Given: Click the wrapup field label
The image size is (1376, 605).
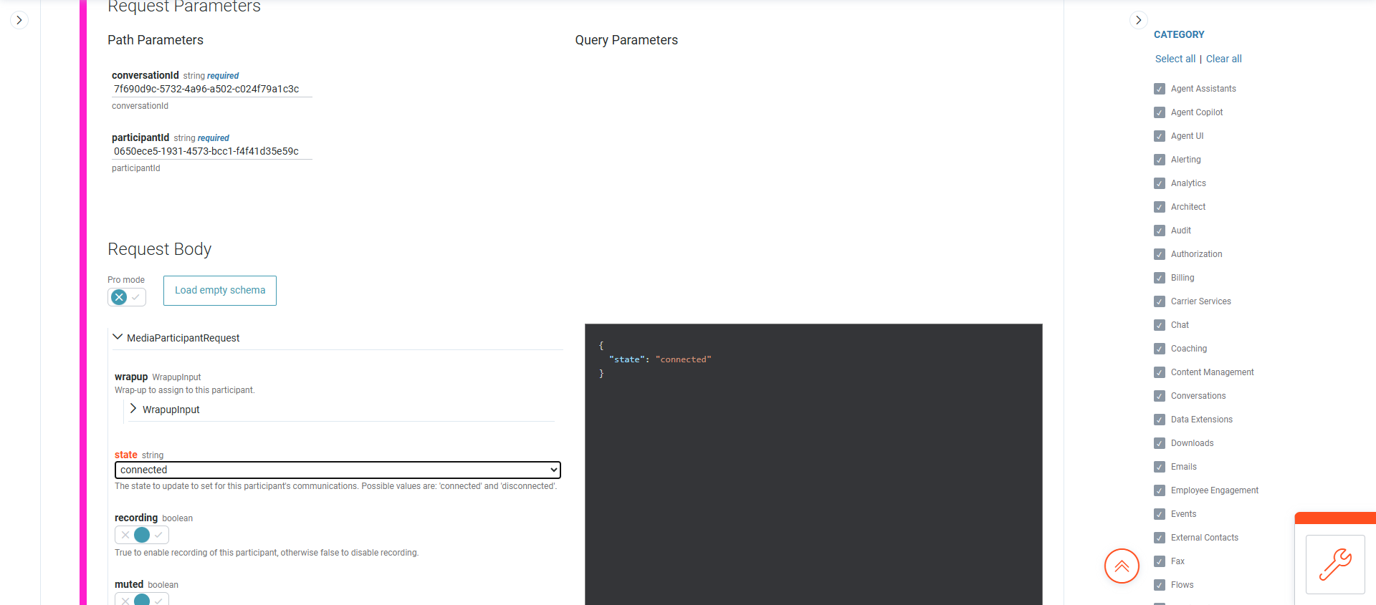Looking at the screenshot, I should [x=131, y=377].
